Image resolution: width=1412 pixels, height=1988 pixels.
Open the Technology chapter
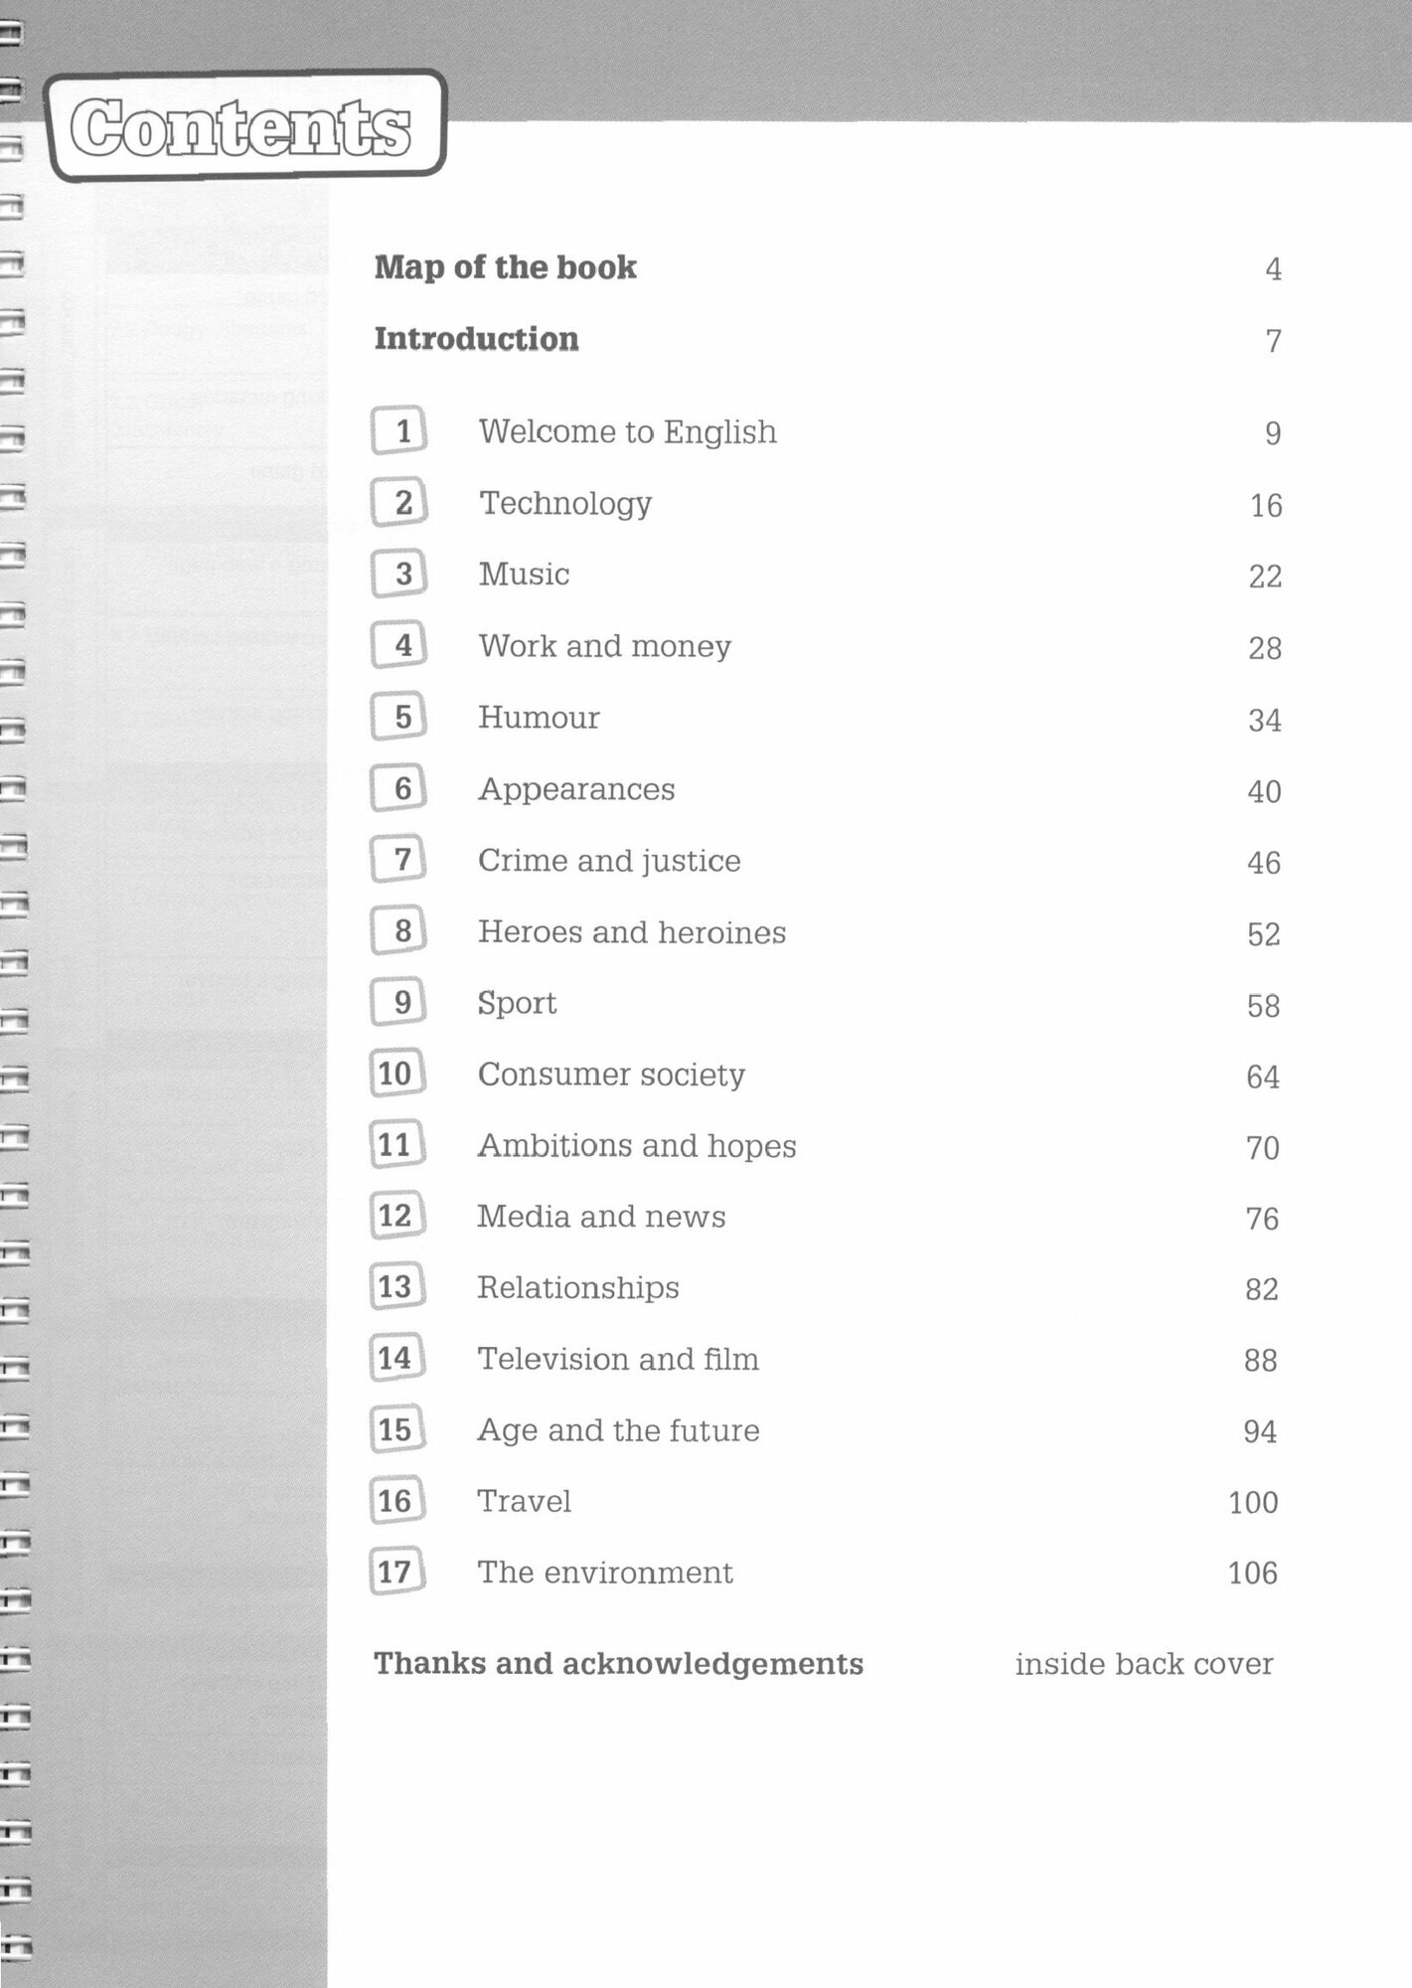565,504
